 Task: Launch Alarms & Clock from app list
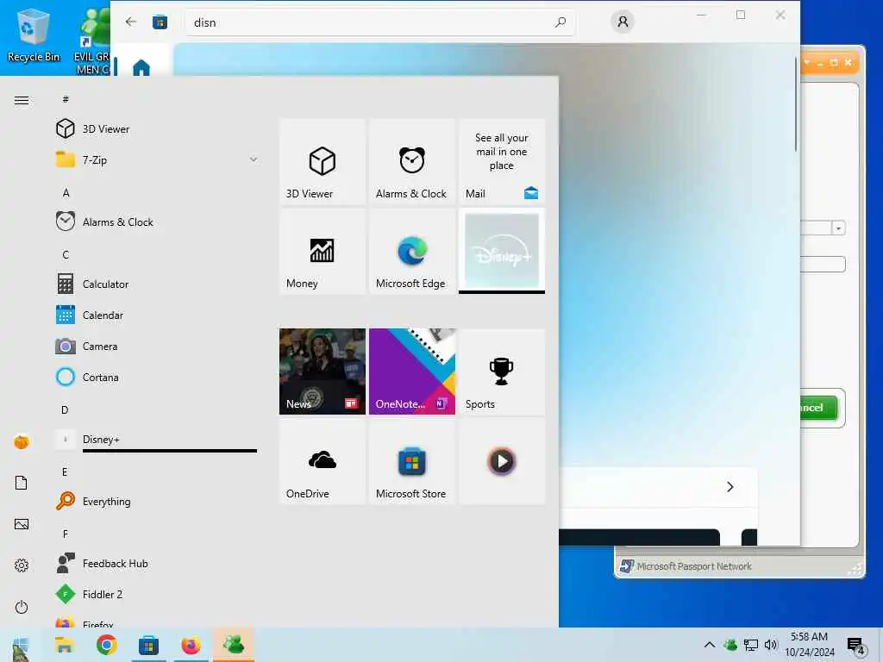pyautogui.click(x=156, y=222)
